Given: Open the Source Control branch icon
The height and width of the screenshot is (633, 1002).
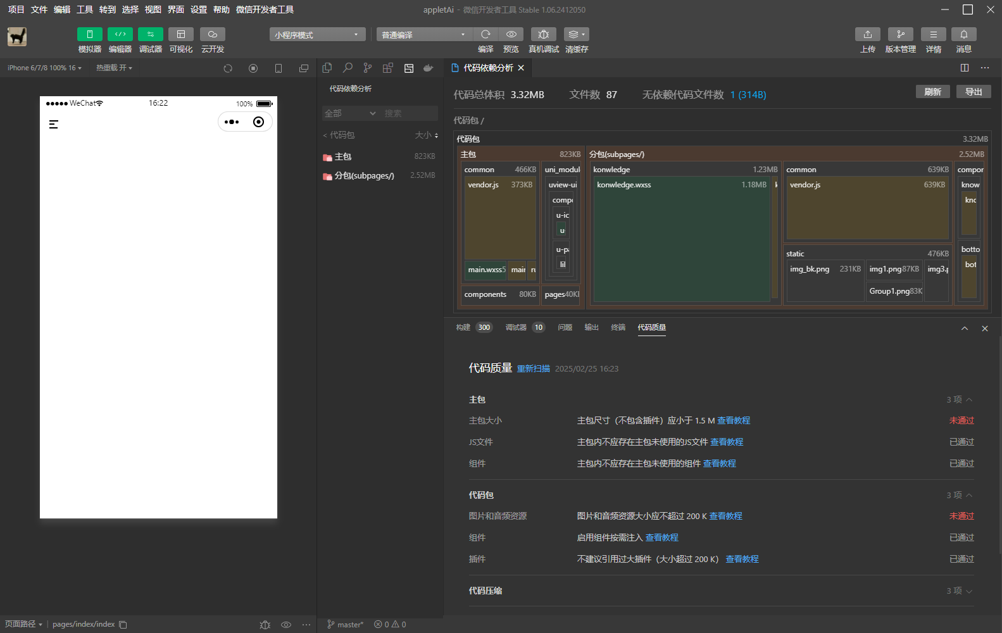Looking at the screenshot, I should [x=368, y=68].
